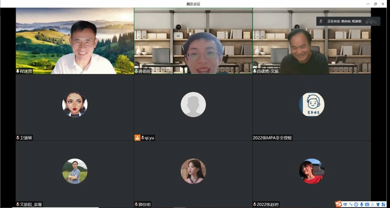The height and width of the screenshot is (208, 390).
Task: Click the muted mic icon next to 卫慧敏
Action: click(x=18, y=138)
